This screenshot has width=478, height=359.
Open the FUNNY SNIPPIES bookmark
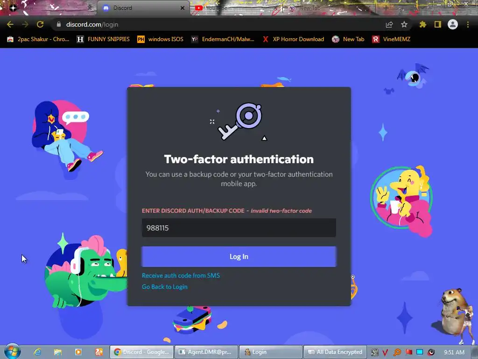(x=103, y=39)
